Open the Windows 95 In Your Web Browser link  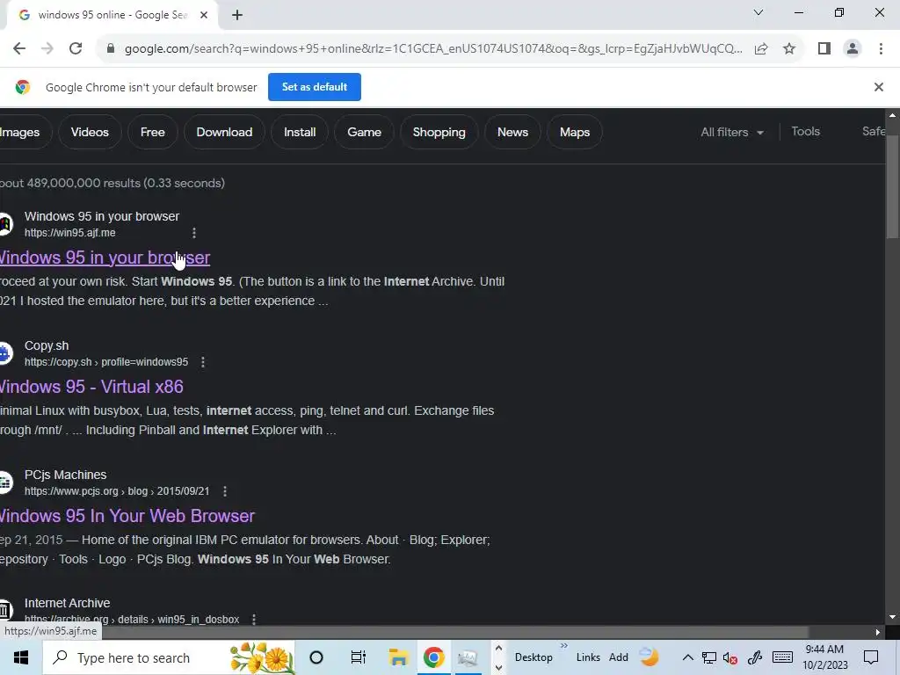[127, 516]
